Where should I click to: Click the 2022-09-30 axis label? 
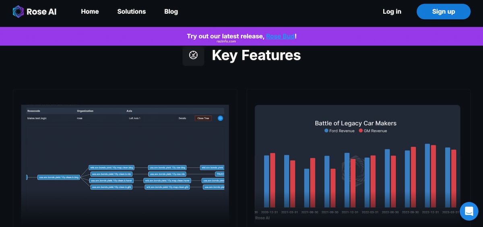410,212
